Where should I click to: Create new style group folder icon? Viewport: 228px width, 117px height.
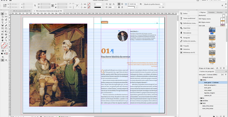(214, 116)
